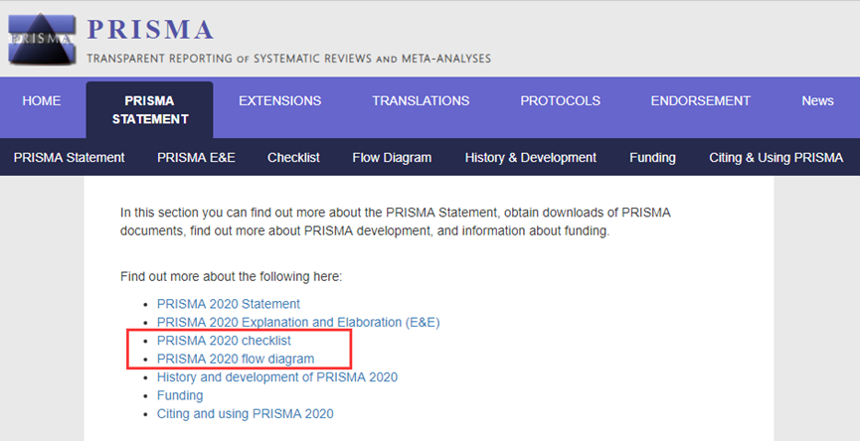Open the EXTENSIONS menu
This screenshot has height=441, width=860.
[279, 100]
